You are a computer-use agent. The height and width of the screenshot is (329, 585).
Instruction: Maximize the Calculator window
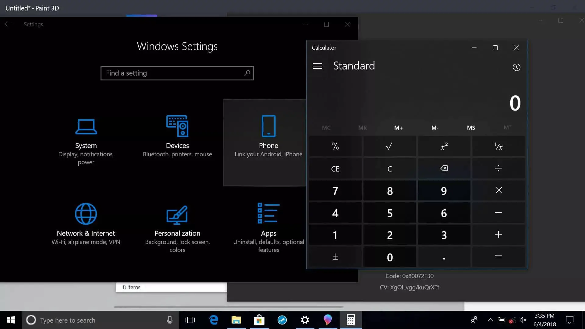495,48
